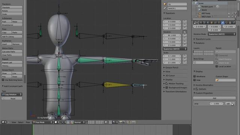Click the lock icon for Scale Z

coord(185,63)
